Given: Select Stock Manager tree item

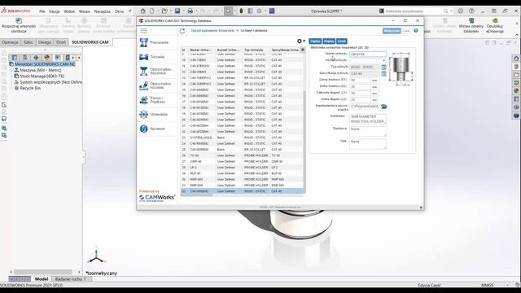Looking at the screenshot, I should (x=42, y=76).
